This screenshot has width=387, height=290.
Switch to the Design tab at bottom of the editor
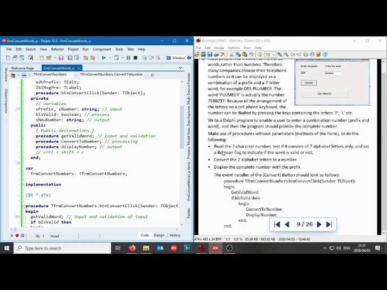[x=159, y=236]
